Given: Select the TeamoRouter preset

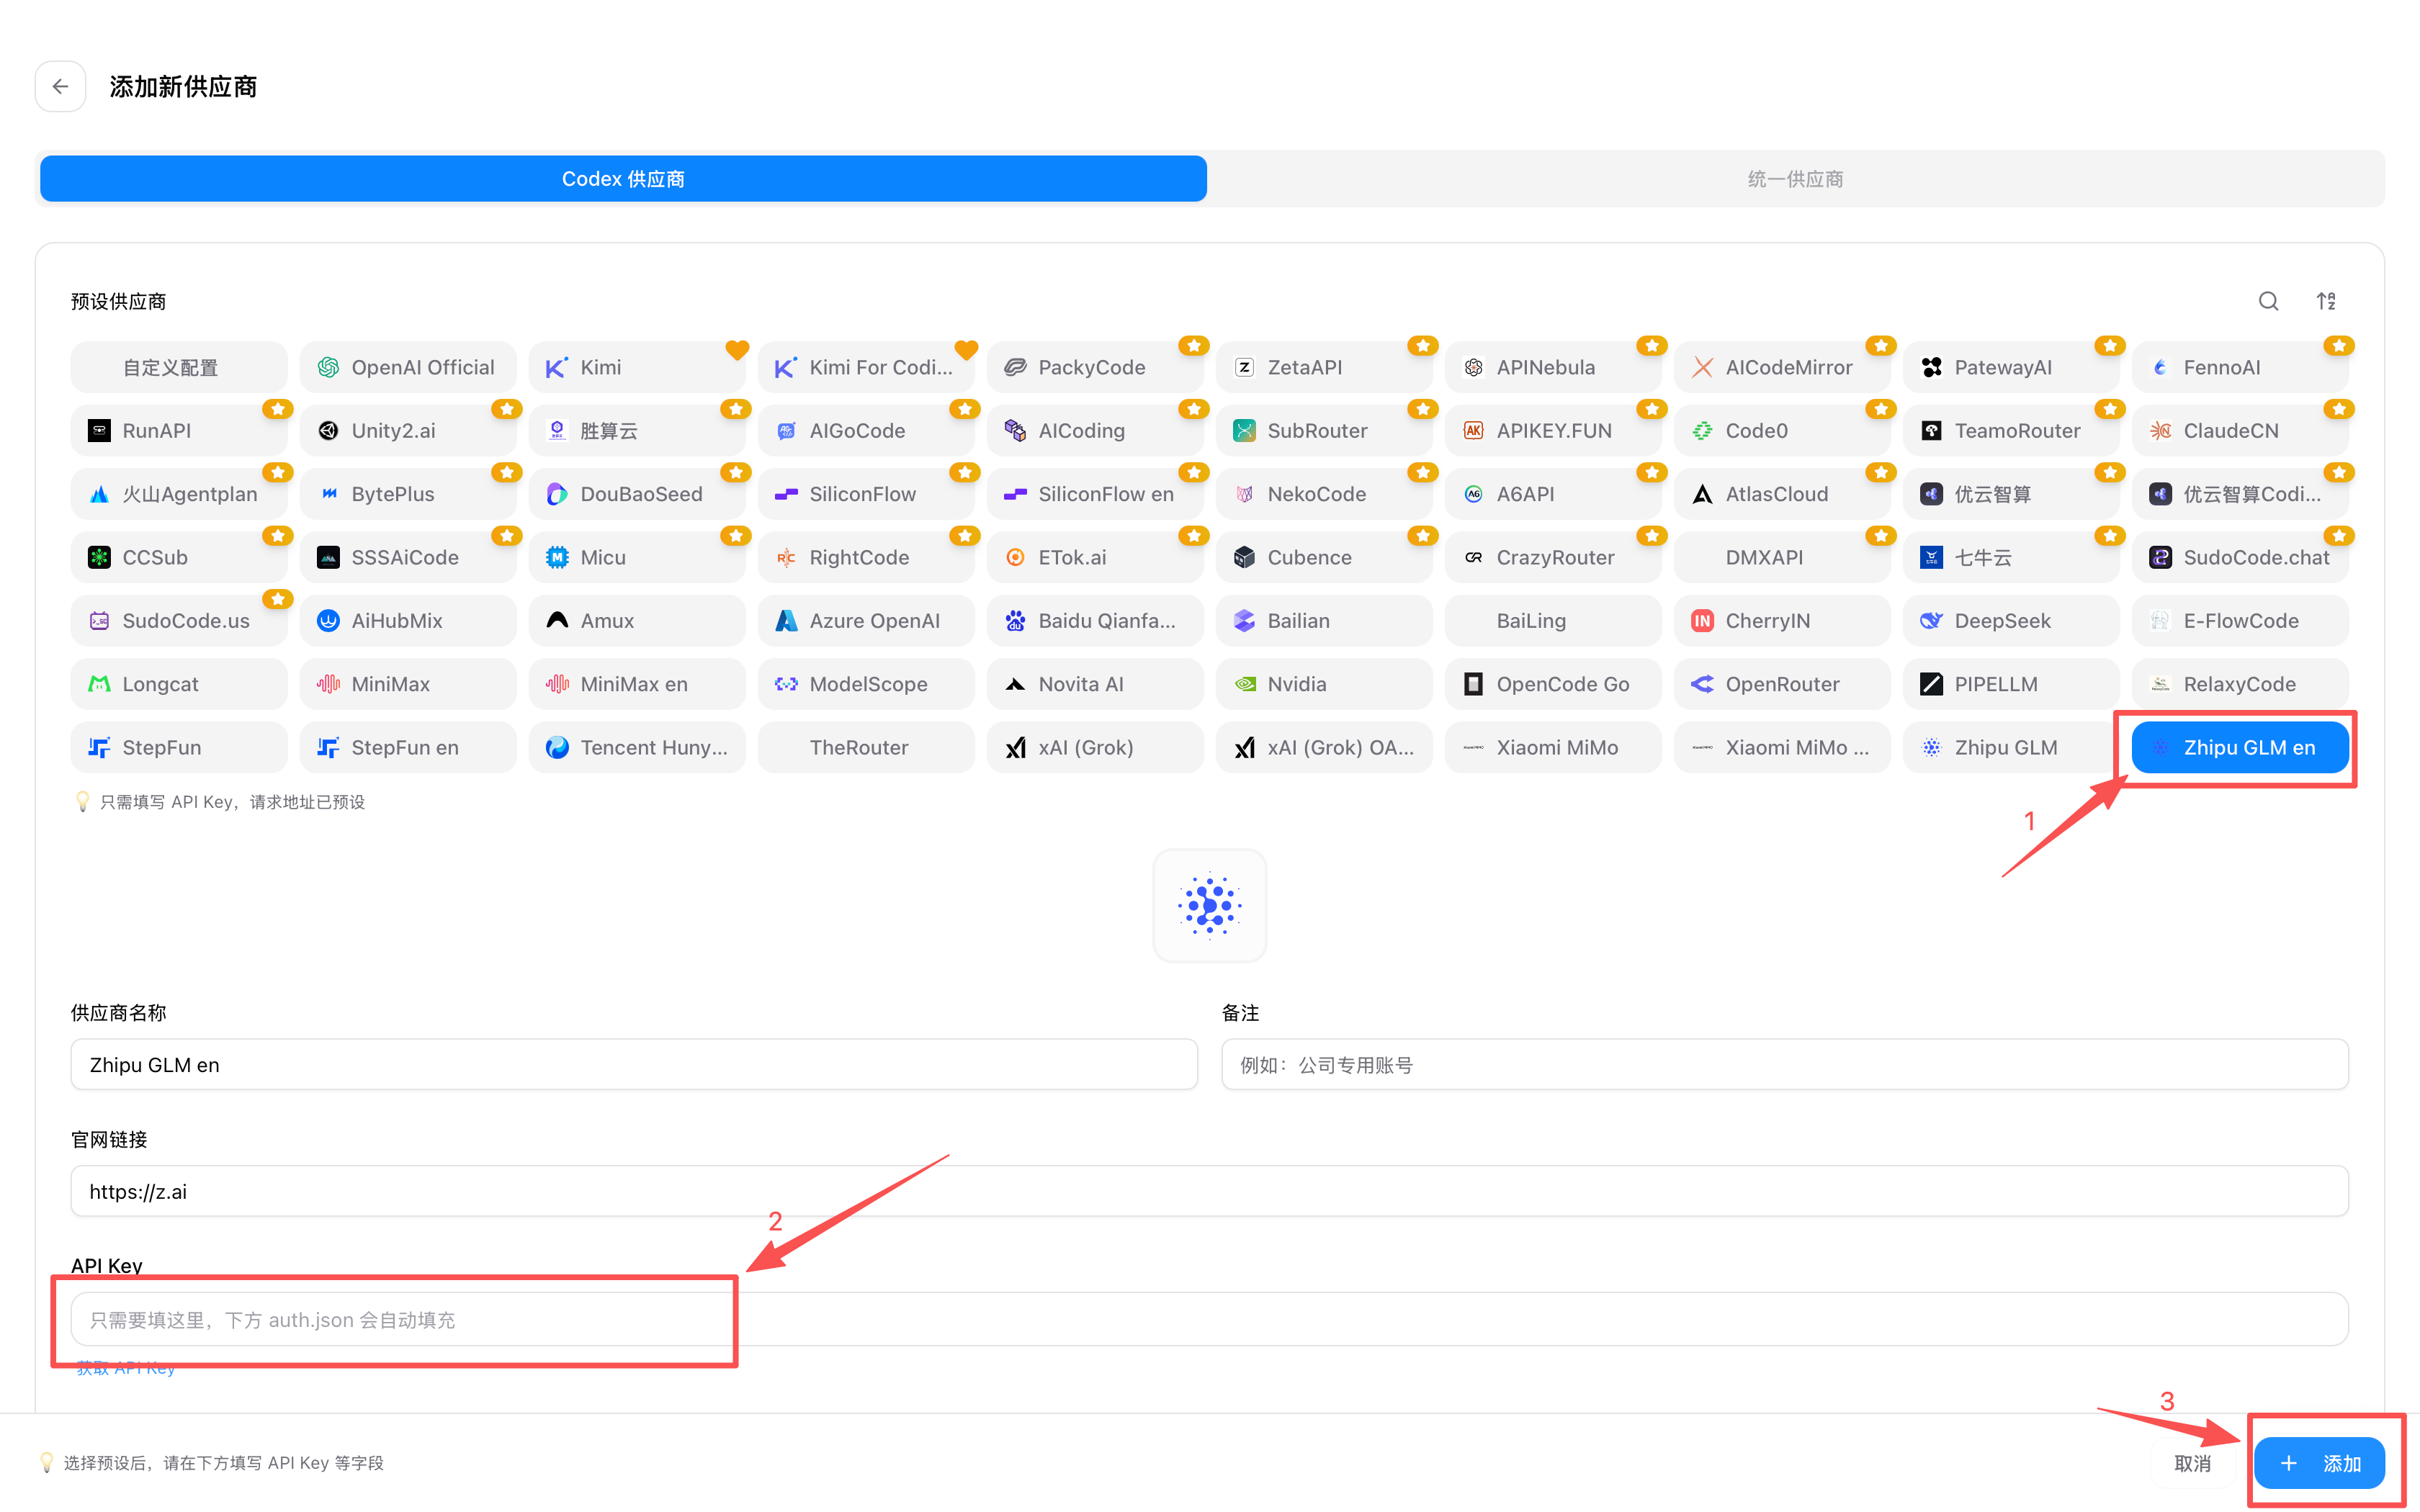Looking at the screenshot, I should pyautogui.click(x=2011, y=431).
